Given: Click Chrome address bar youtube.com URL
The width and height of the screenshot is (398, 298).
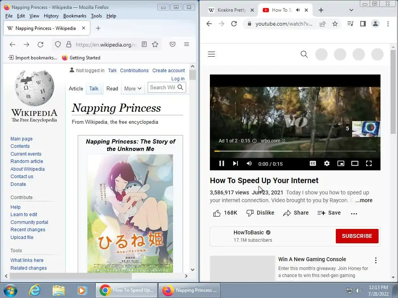Looking at the screenshot, I should [x=283, y=24].
